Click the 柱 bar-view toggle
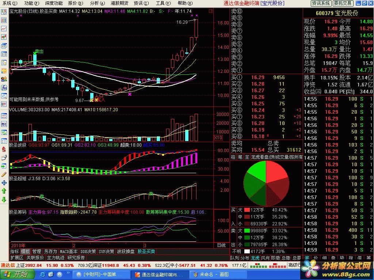Viewport: 374px width, 280px height. pos(233,157)
